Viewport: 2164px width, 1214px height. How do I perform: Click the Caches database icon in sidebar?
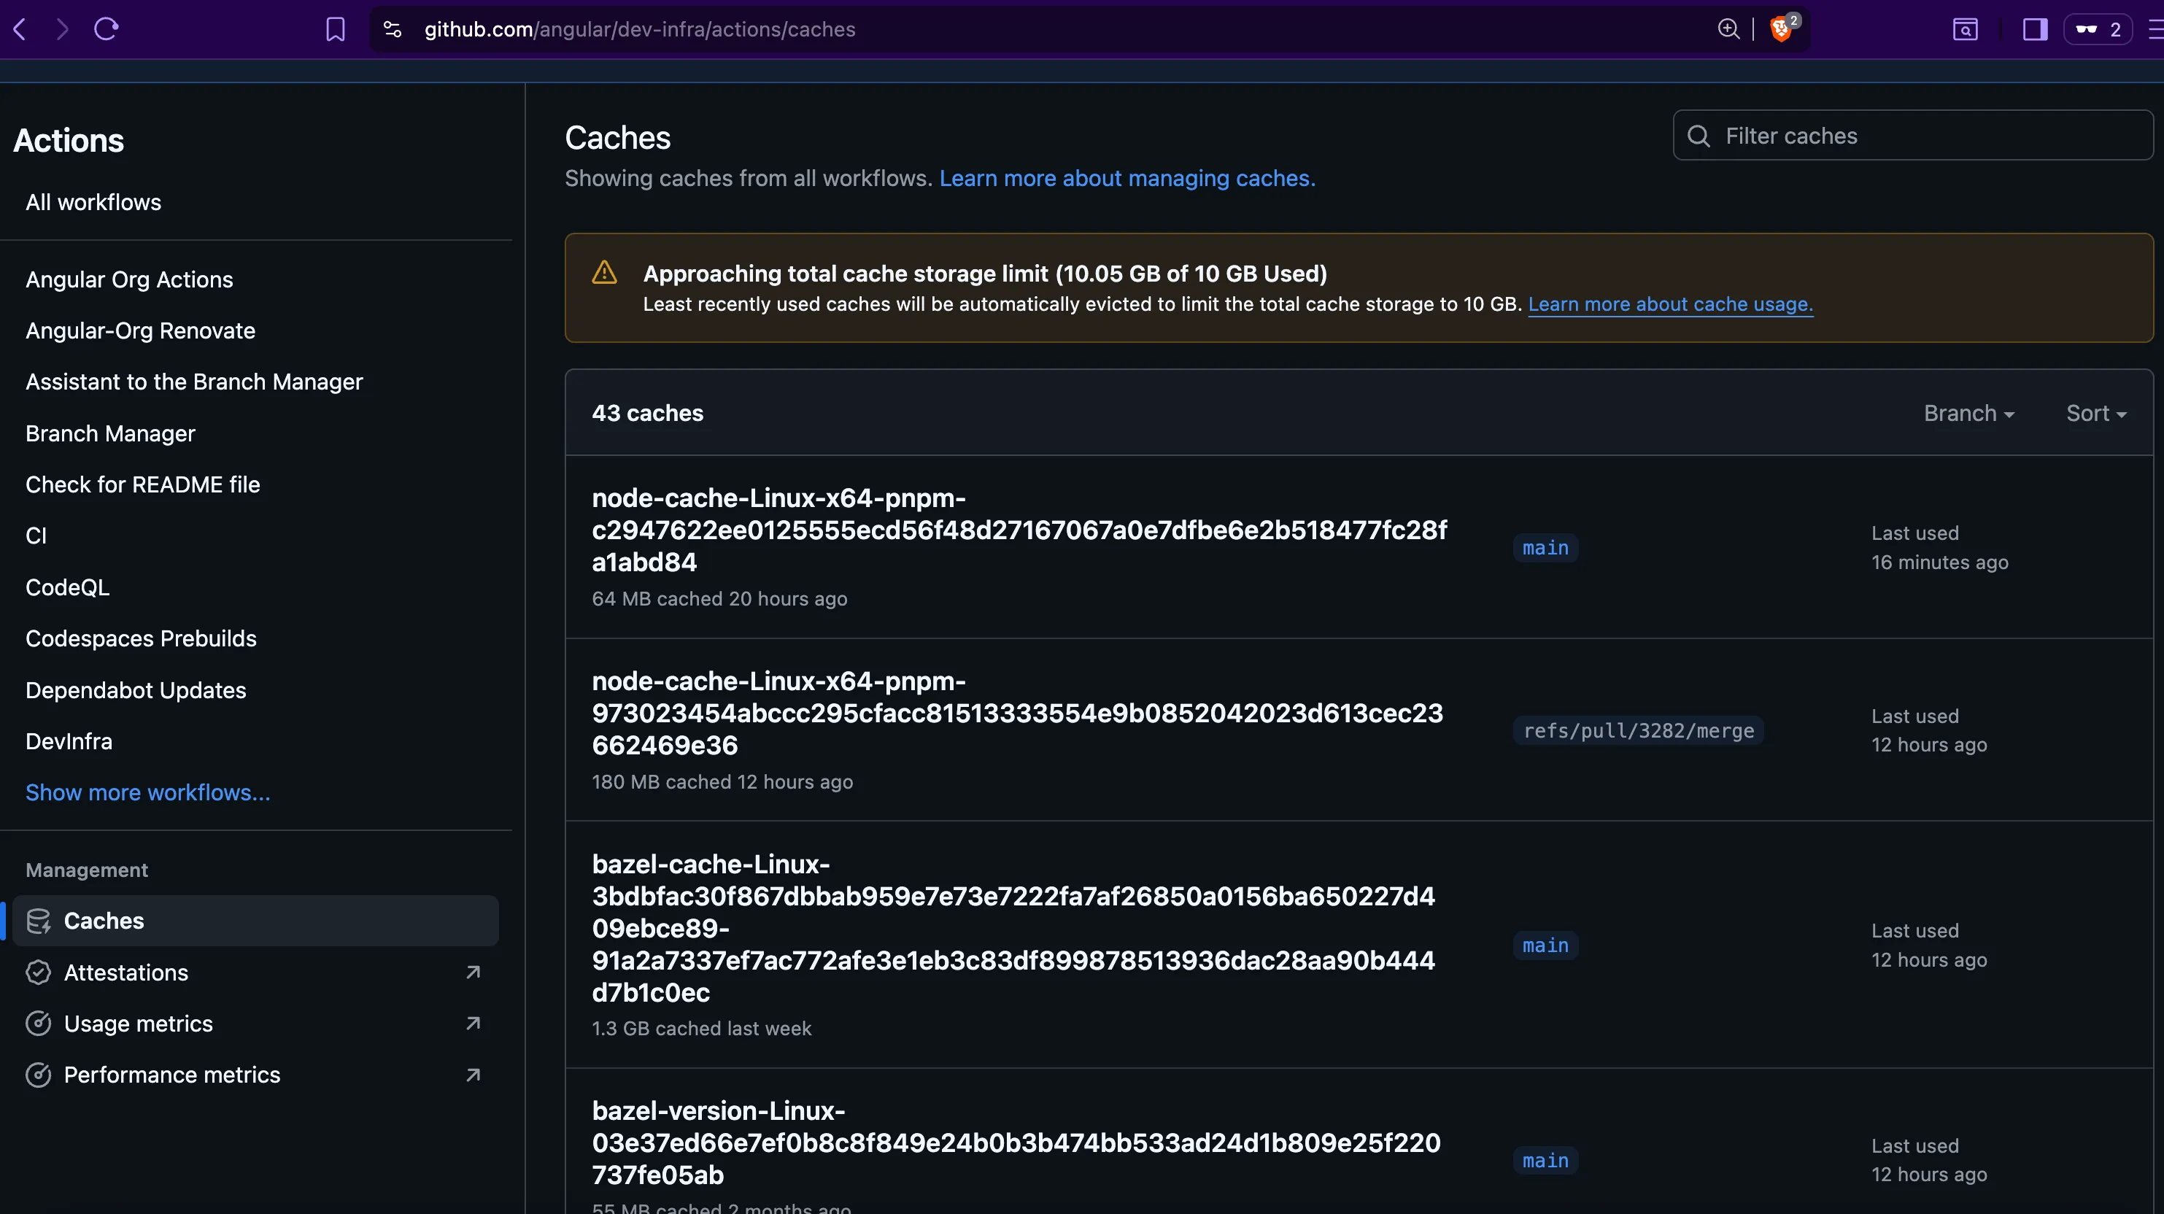click(x=39, y=921)
